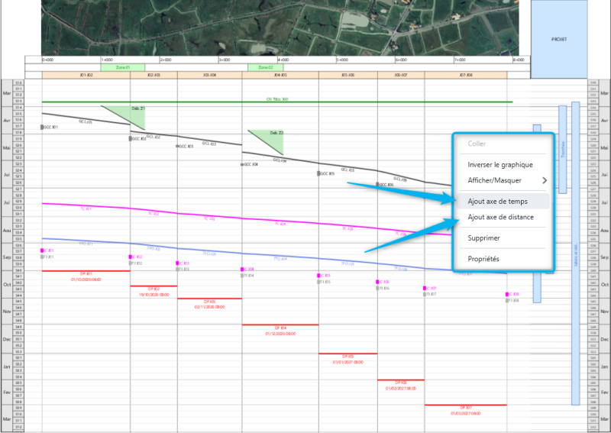Click 'Supprimer' in the context menu
Screen dimensions: 611x433
click(483, 238)
